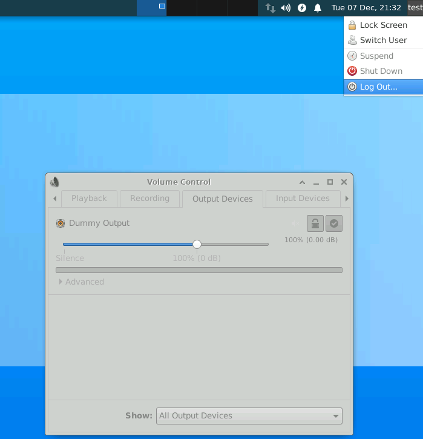Expand the Advanced section
This screenshot has height=439, width=423.
pos(80,282)
